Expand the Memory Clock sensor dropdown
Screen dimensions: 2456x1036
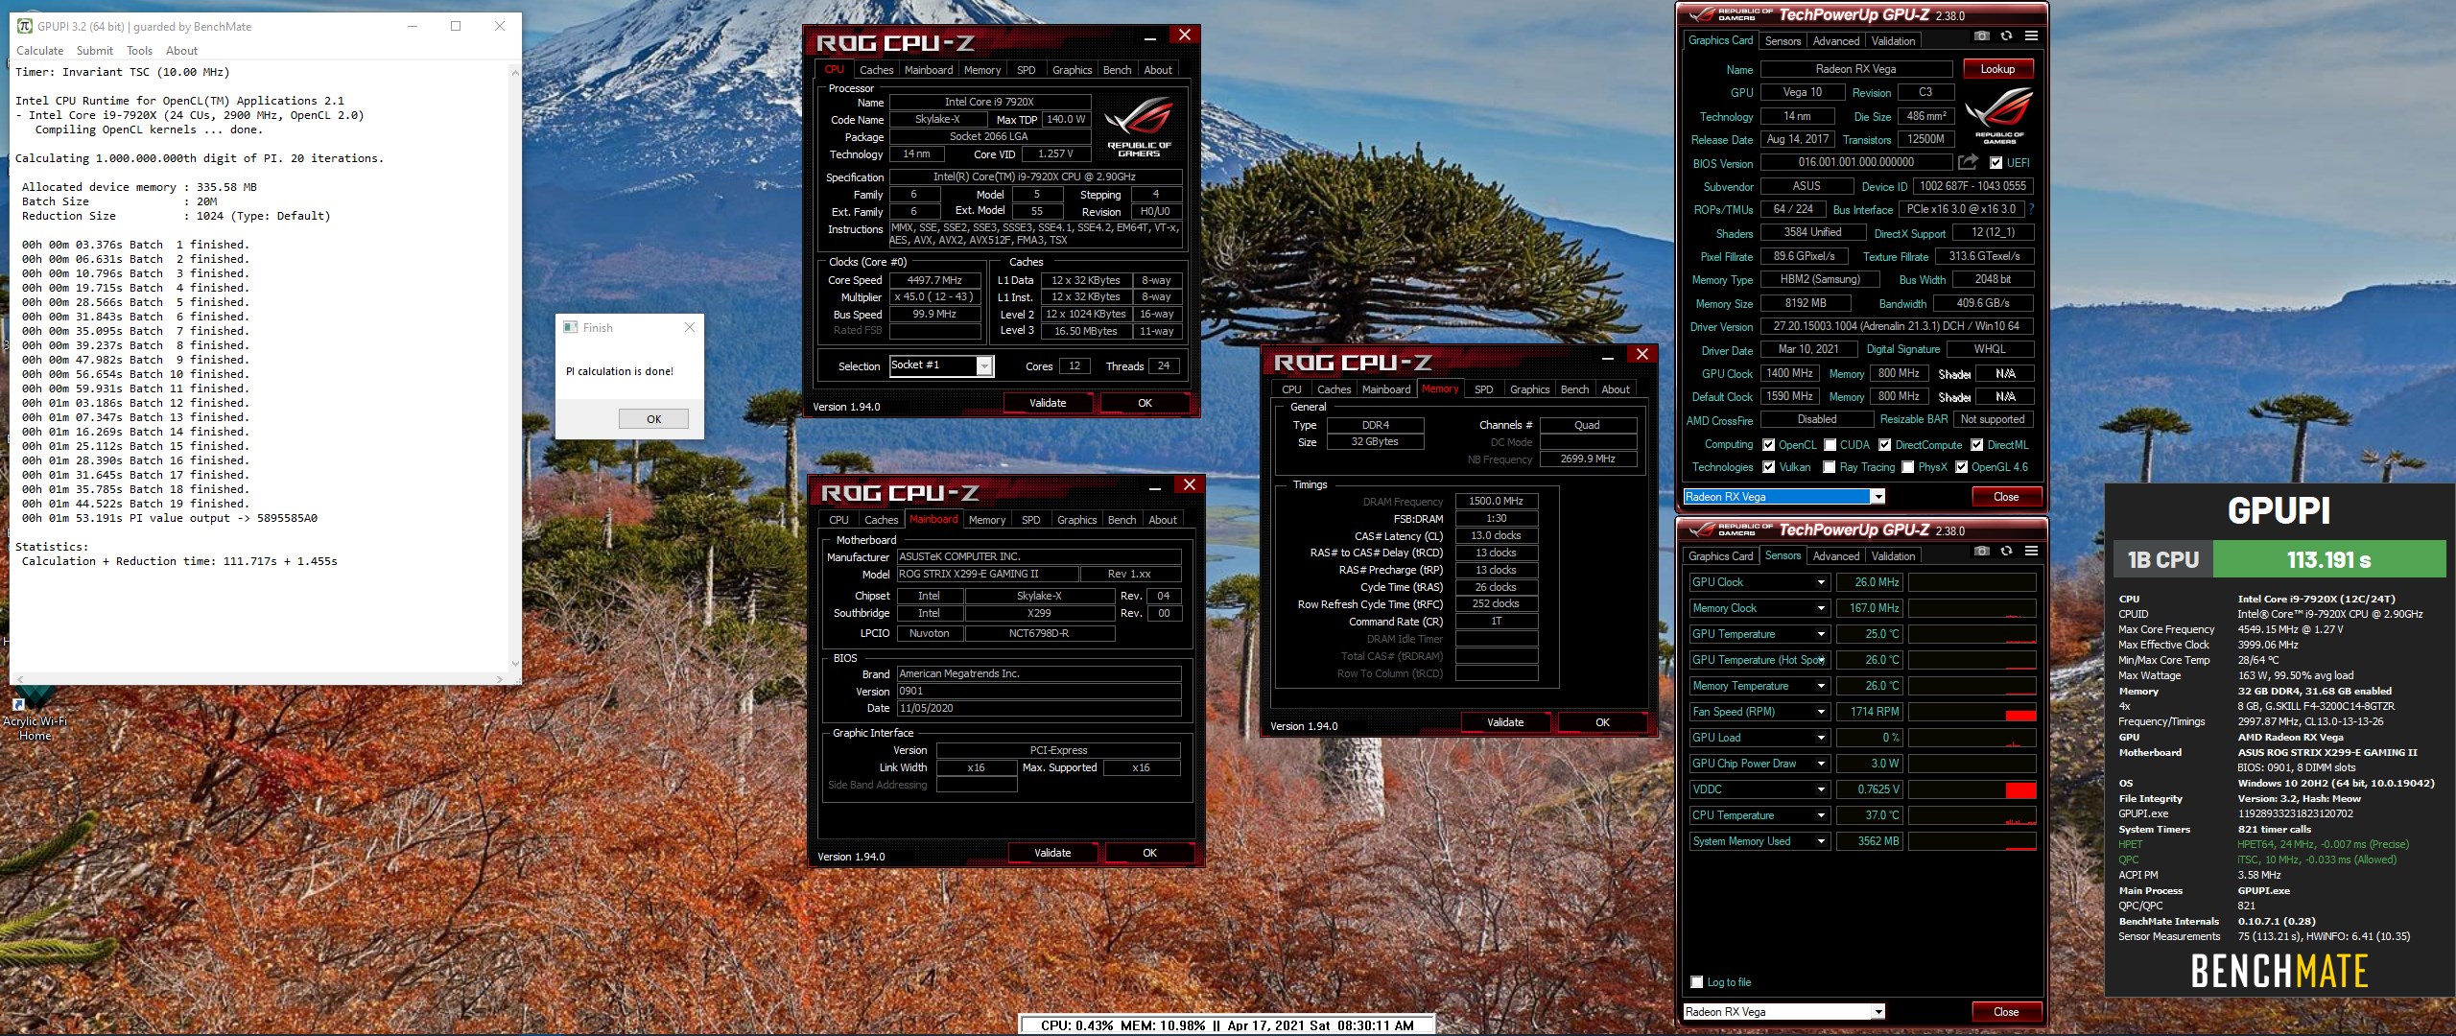1821,608
